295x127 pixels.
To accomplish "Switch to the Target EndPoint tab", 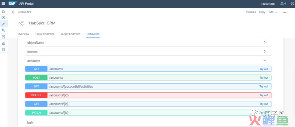I will (x=70, y=34).
